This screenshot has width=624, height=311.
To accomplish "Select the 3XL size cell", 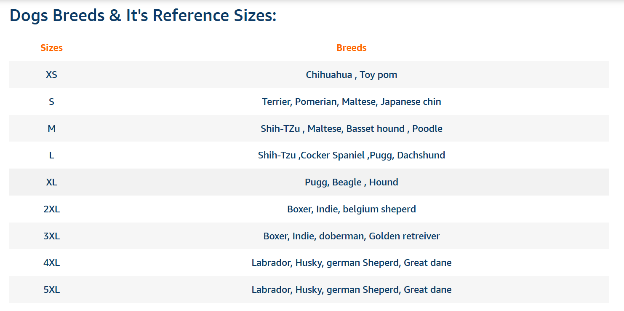I will (51, 236).
